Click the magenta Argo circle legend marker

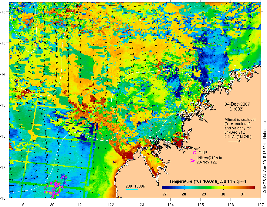(194, 153)
